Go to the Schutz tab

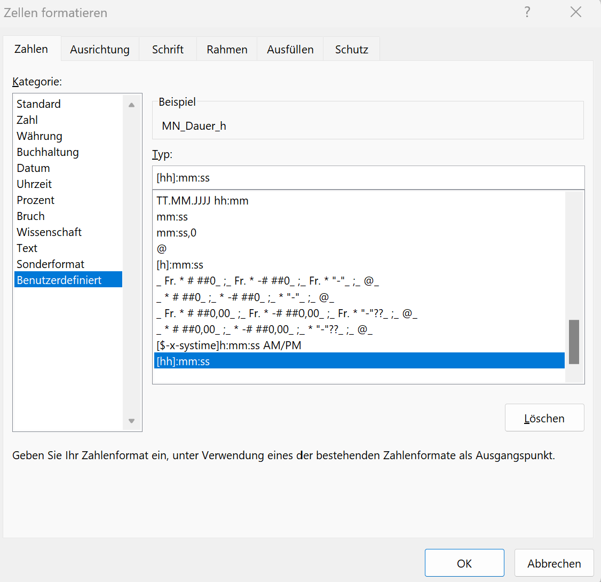[x=352, y=50]
